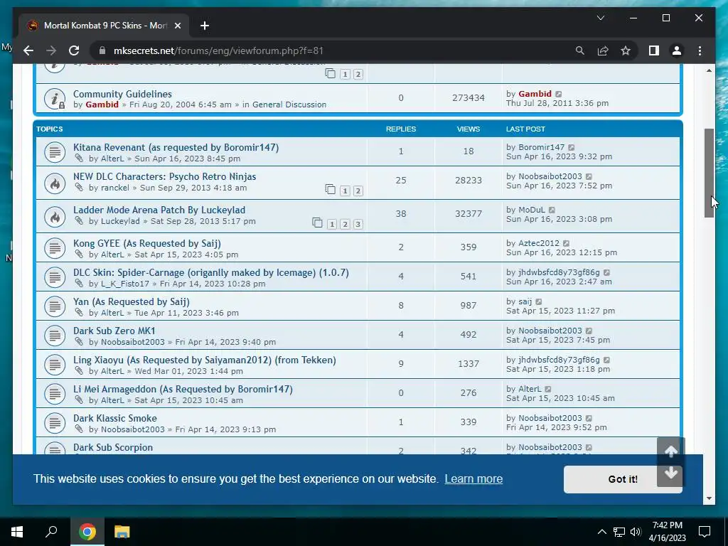Open the Dark Sub Zero MK1 topic
The height and width of the screenshot is (546, 728).
114,331
